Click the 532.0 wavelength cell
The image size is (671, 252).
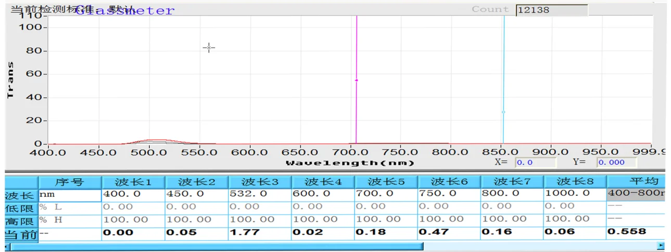pyautogui.click(x=260, y=195)
